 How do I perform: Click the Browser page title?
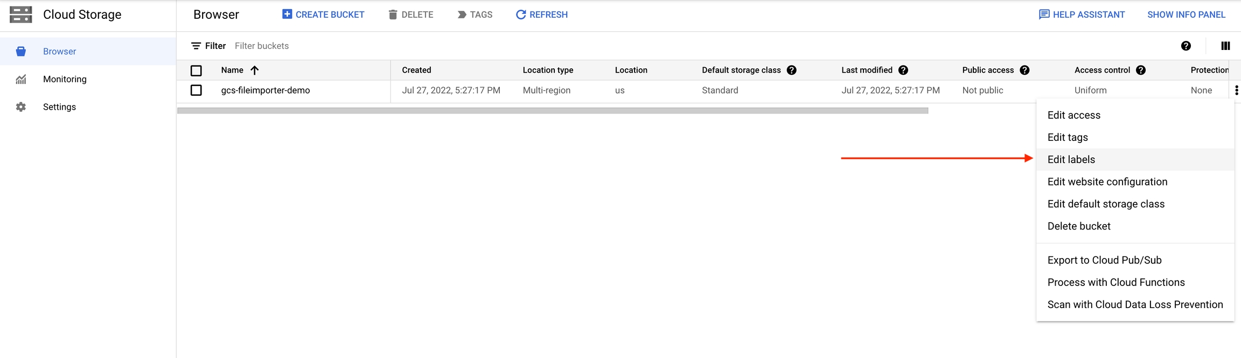(216, 15)
